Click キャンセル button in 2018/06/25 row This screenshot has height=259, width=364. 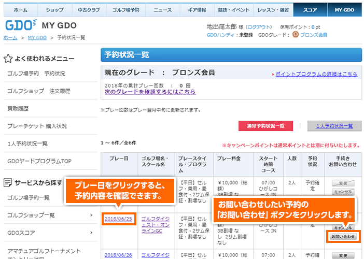343,227
